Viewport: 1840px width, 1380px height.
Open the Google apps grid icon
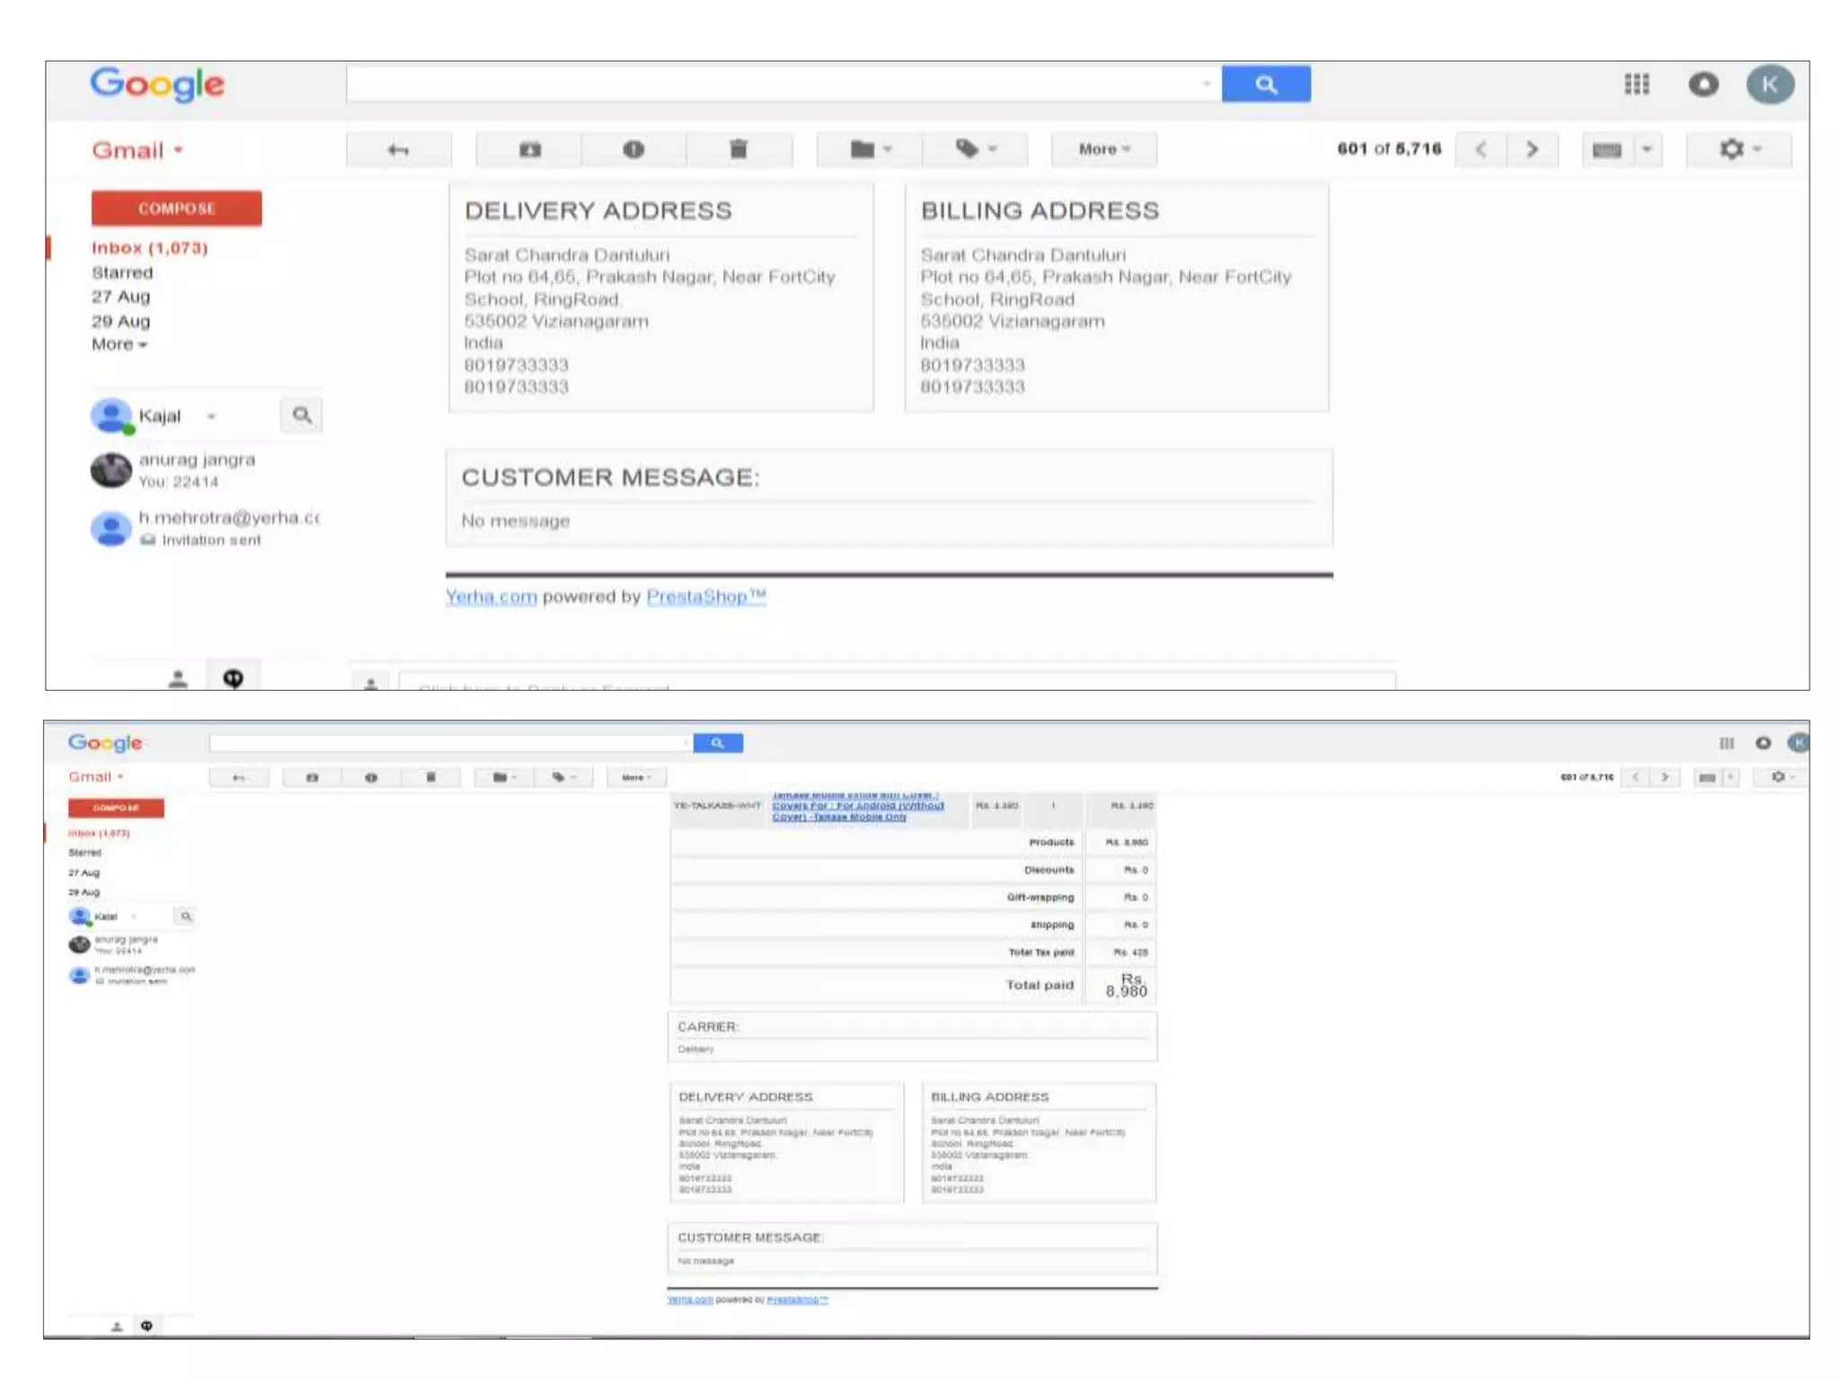(x=1636, y=84)
